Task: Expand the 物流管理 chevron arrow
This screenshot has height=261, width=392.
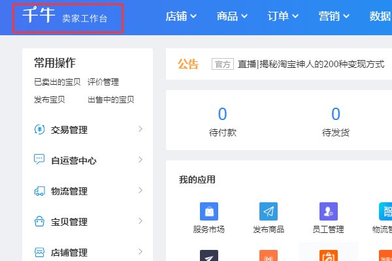Action: tap(140, 191)
